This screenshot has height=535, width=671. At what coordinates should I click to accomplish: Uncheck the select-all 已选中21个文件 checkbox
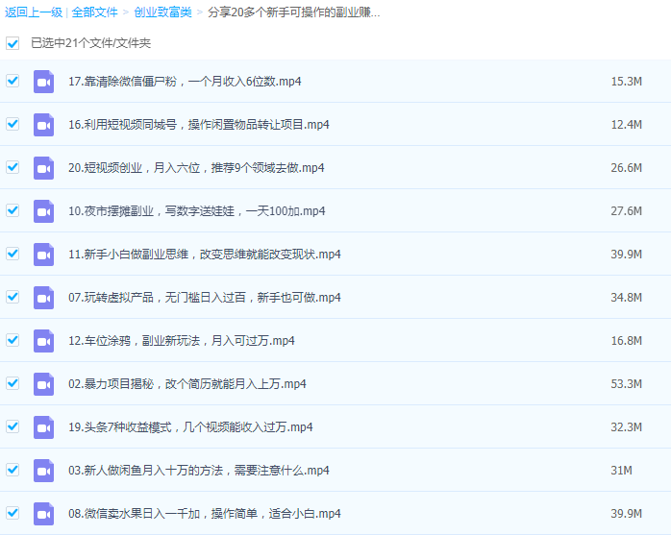click(x=12, y=43)
